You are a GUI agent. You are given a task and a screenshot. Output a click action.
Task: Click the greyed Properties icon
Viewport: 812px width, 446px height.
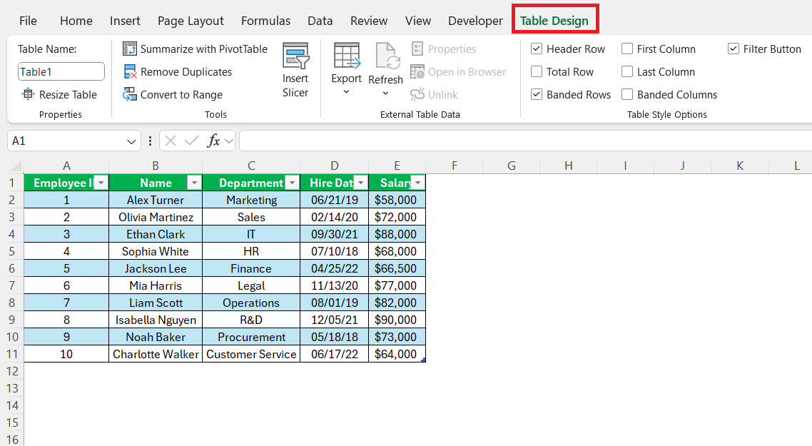click(417, 49)
